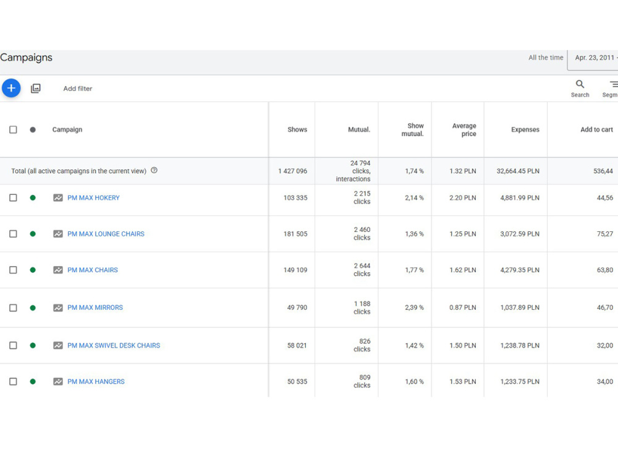Click HOKERY add to cart value 44,56
Viewport: 618px width, 464px height.
click(605, 198)
